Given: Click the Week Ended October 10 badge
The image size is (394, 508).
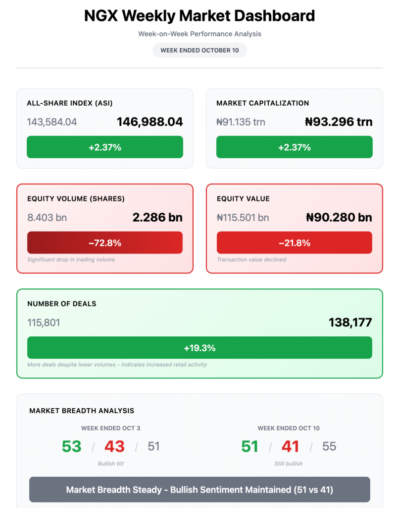Looking at the screenshot, I should [199, 50].
